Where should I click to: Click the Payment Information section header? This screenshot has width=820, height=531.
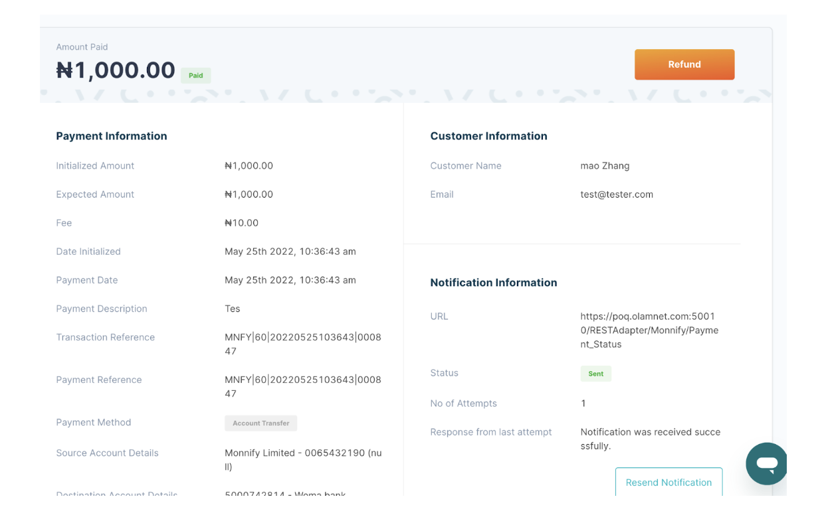tap(111, 135)
